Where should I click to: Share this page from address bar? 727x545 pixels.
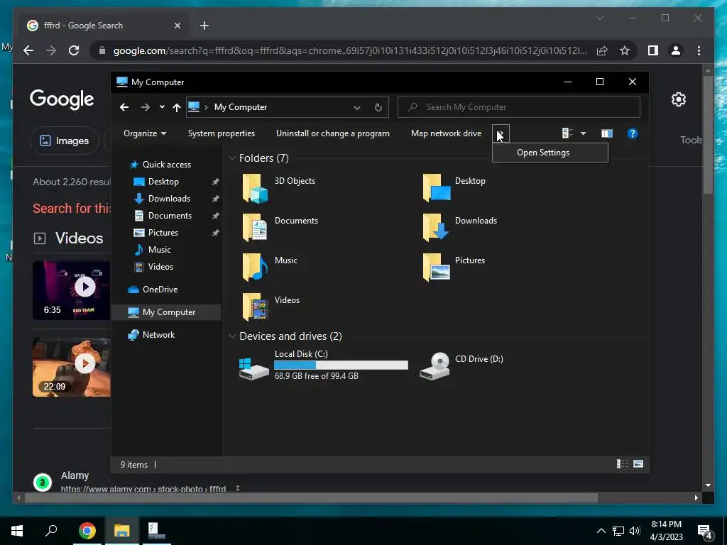point(602,50)
